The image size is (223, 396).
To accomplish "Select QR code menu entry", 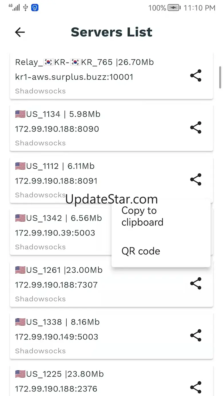I will pyautogui.click(x=141, y=251).
